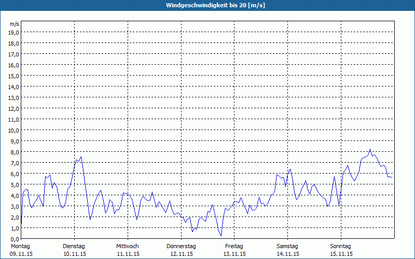Click the lowest curve point before Freitag

point(221,236)
